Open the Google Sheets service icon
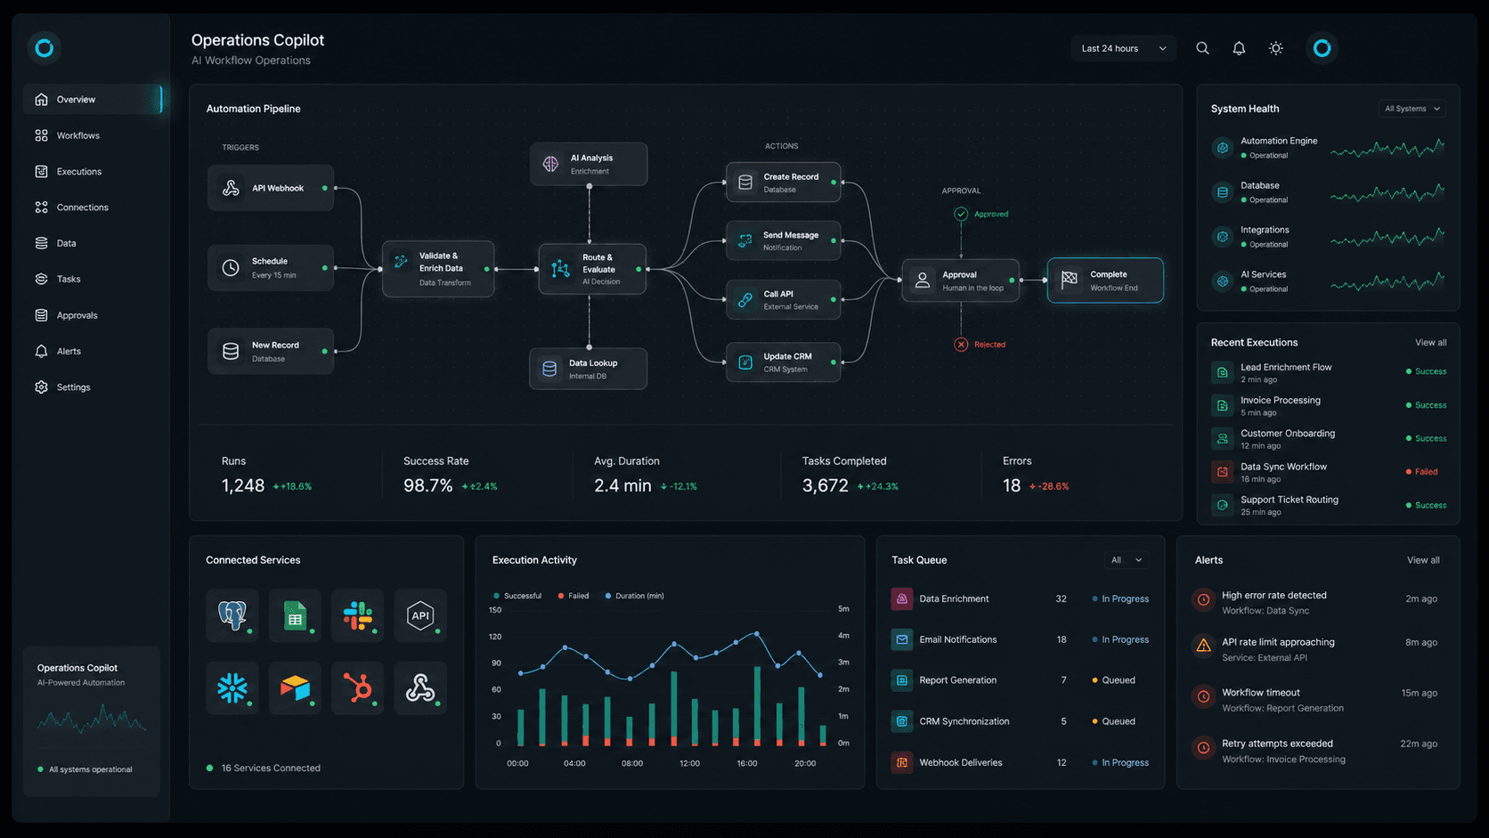 pyautogui.click(x=295, y=615)
